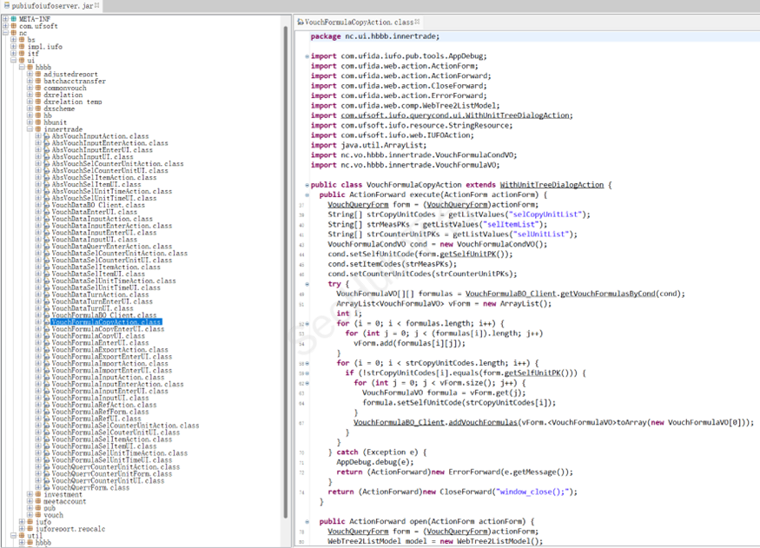The width and height of the screenshot is (760, 548).
Task: Select VouchFormulaCopyAction.class in the tree
Action: pyautogui.click(x=106, y=322)
